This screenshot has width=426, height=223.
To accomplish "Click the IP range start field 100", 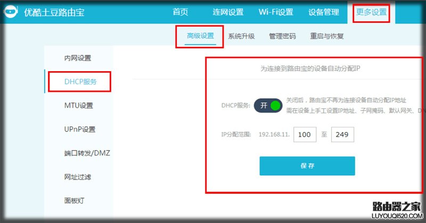I will [305, 134].
